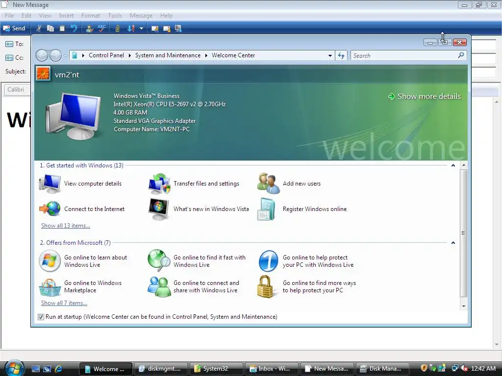Click the Refresh button beside the address bar
This screenshot has height=376, width=502.
(x=341, y=56)
